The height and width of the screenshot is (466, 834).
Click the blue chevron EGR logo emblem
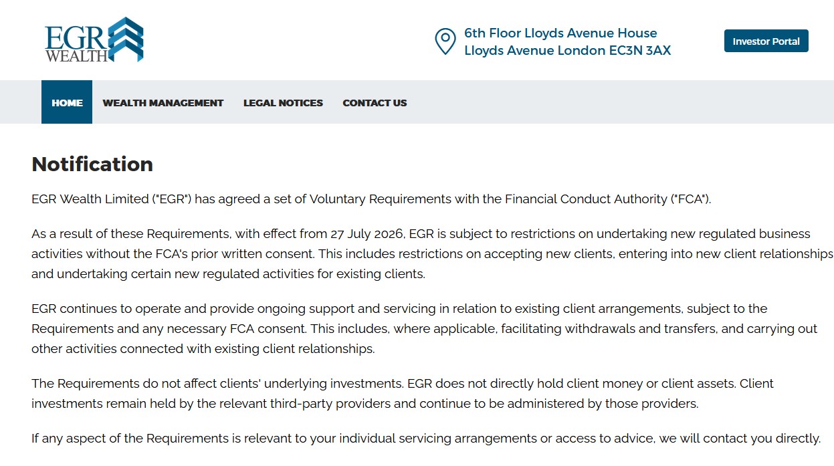[x=126, y=39]
